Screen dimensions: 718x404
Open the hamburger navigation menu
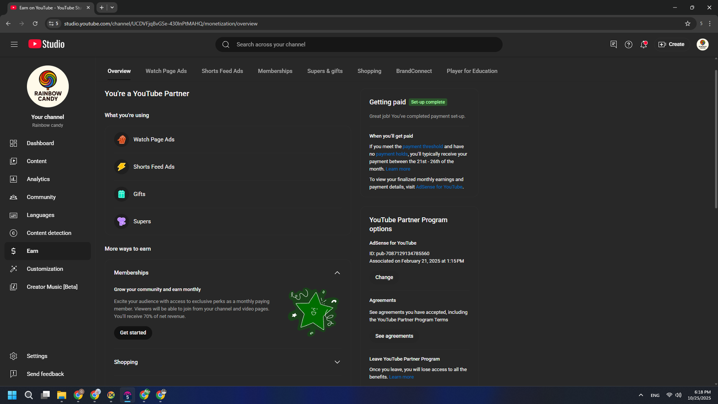pos(14,44)
